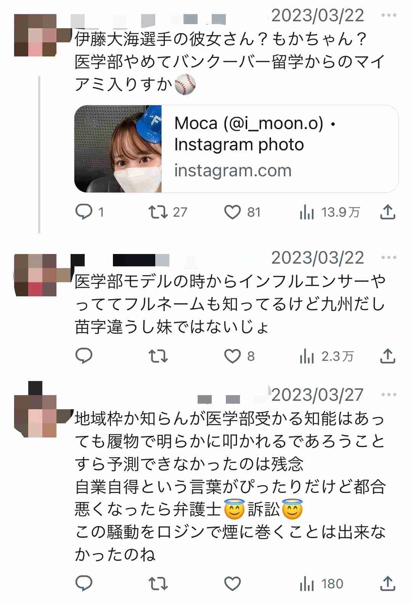Open the Moca Instagram photo link card
This screenshot has height=603, width=412.
coord(237,149)
